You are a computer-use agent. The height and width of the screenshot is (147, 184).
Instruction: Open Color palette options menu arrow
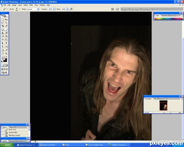182,16
